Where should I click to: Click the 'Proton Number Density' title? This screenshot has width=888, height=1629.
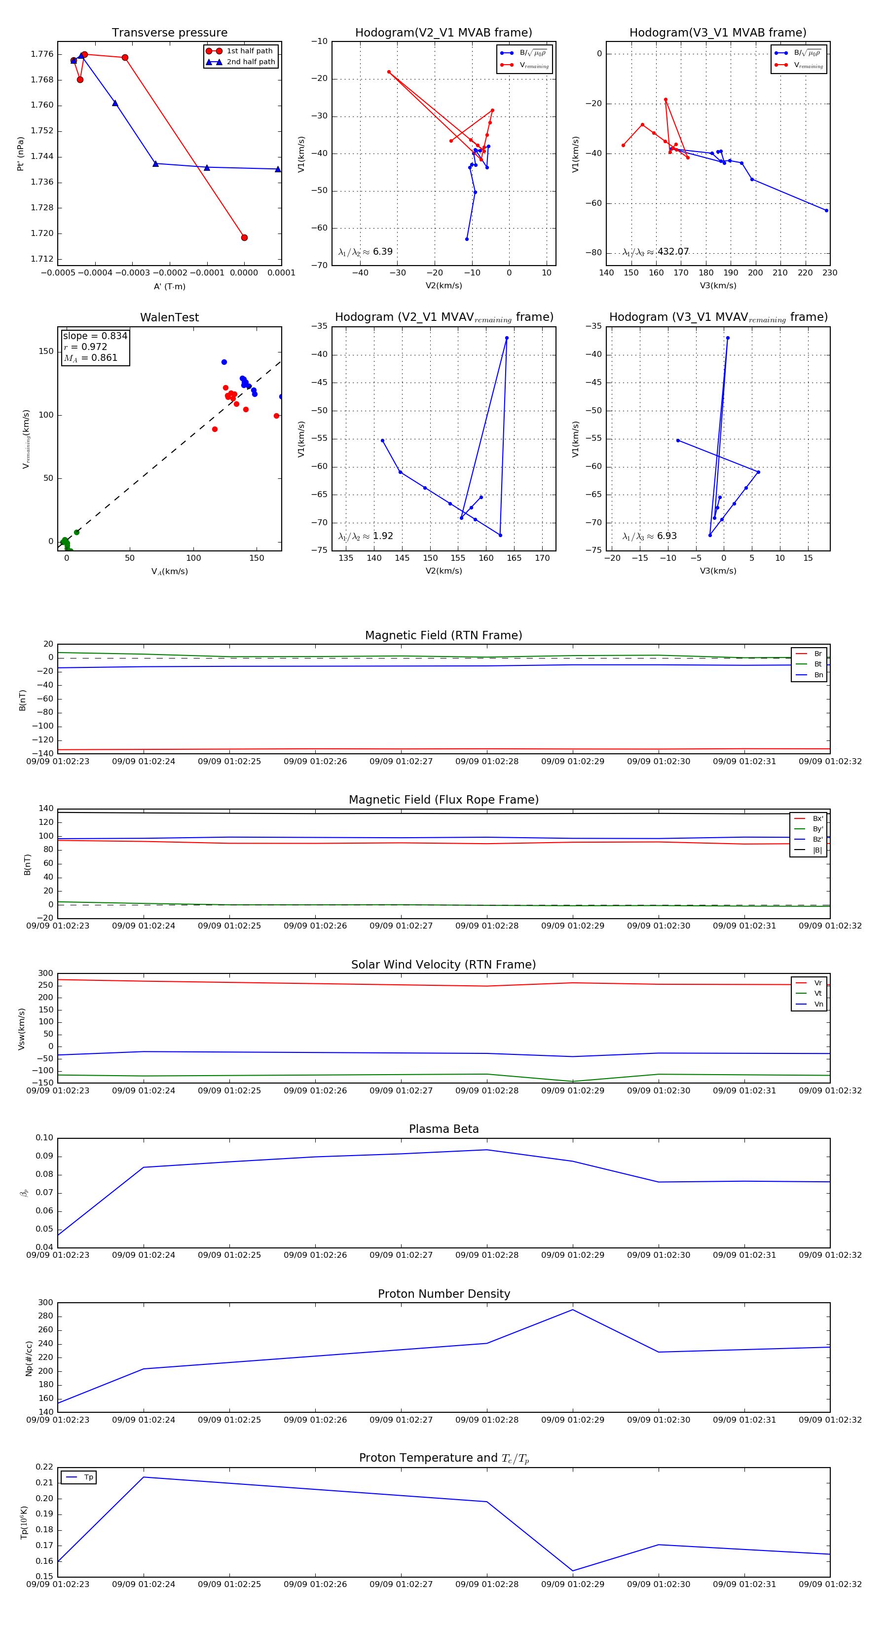(x=444, y=1294)
